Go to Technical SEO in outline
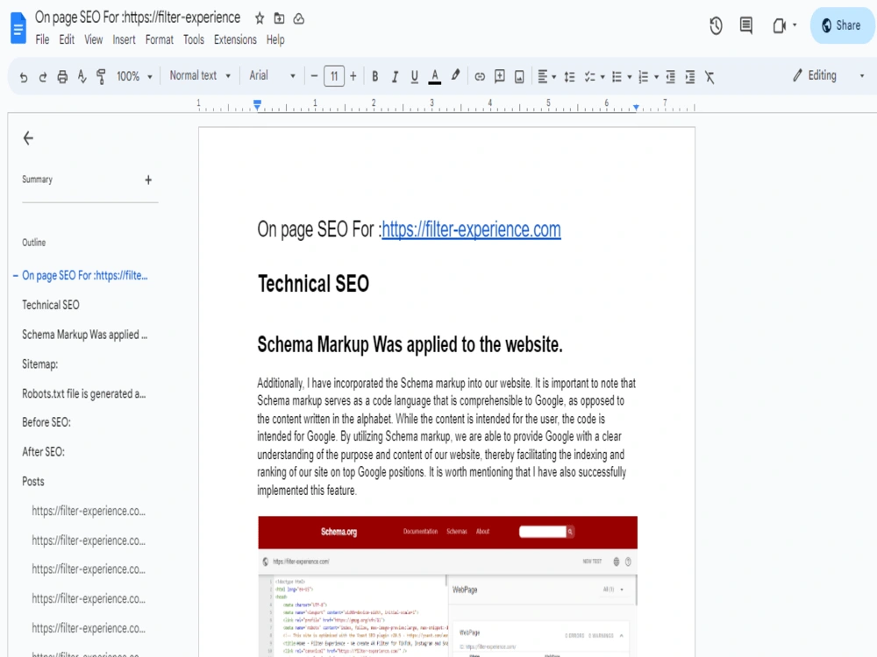The width and height of the screenshot is (877, 657). coord(50,305)
